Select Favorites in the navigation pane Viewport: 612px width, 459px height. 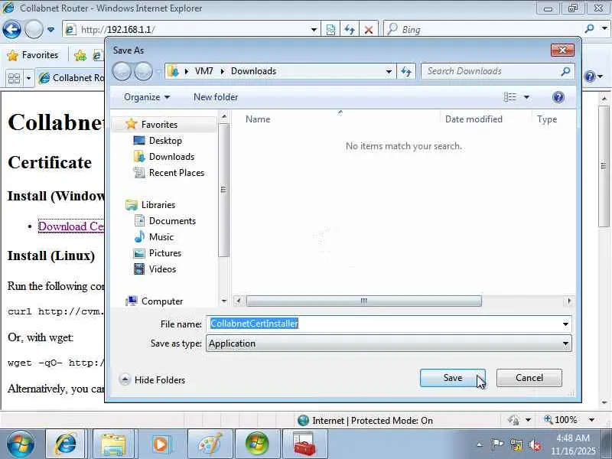(159, 125)
